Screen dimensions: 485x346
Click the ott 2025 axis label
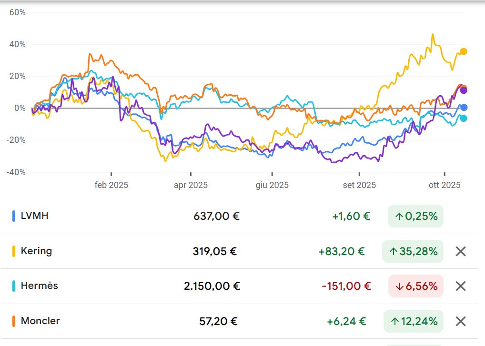point(445,185)
